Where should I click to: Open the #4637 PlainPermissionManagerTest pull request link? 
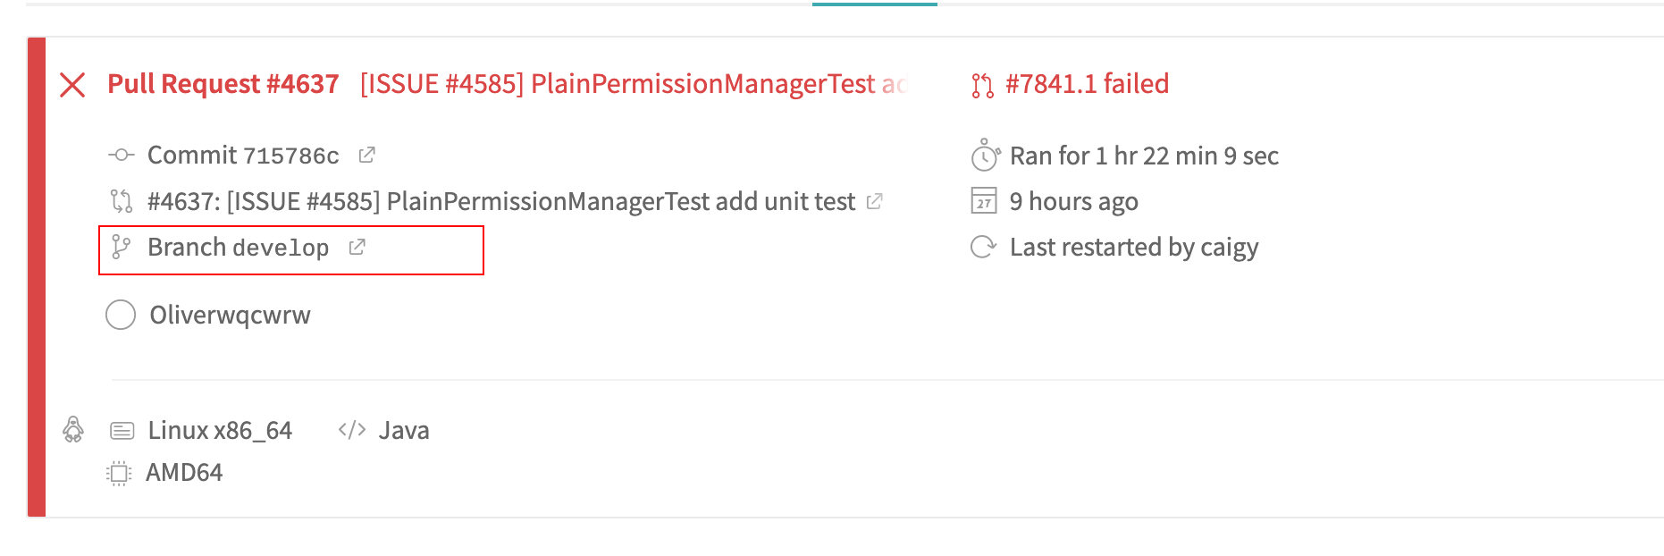click(500, 202)
